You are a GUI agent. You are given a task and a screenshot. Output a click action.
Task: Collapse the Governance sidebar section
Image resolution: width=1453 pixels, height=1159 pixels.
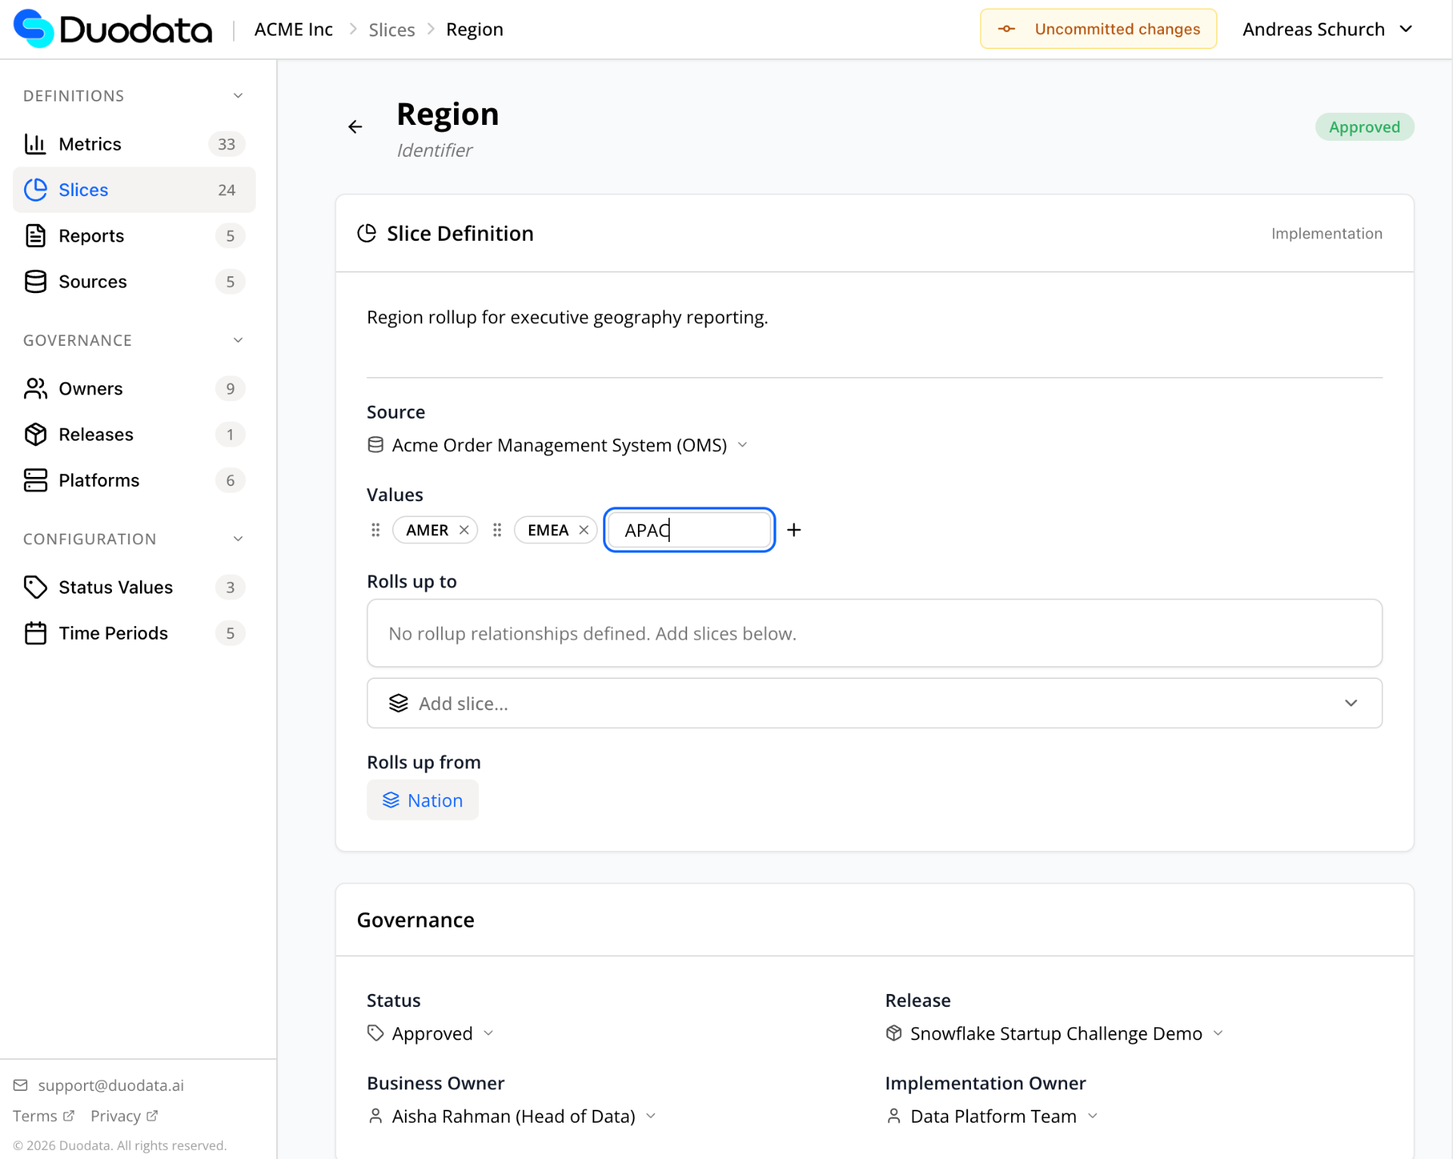(238, 340)
